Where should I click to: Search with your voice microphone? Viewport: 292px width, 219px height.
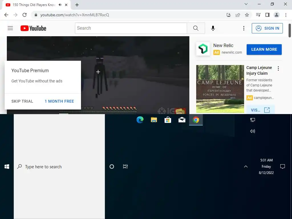[213, 28]
